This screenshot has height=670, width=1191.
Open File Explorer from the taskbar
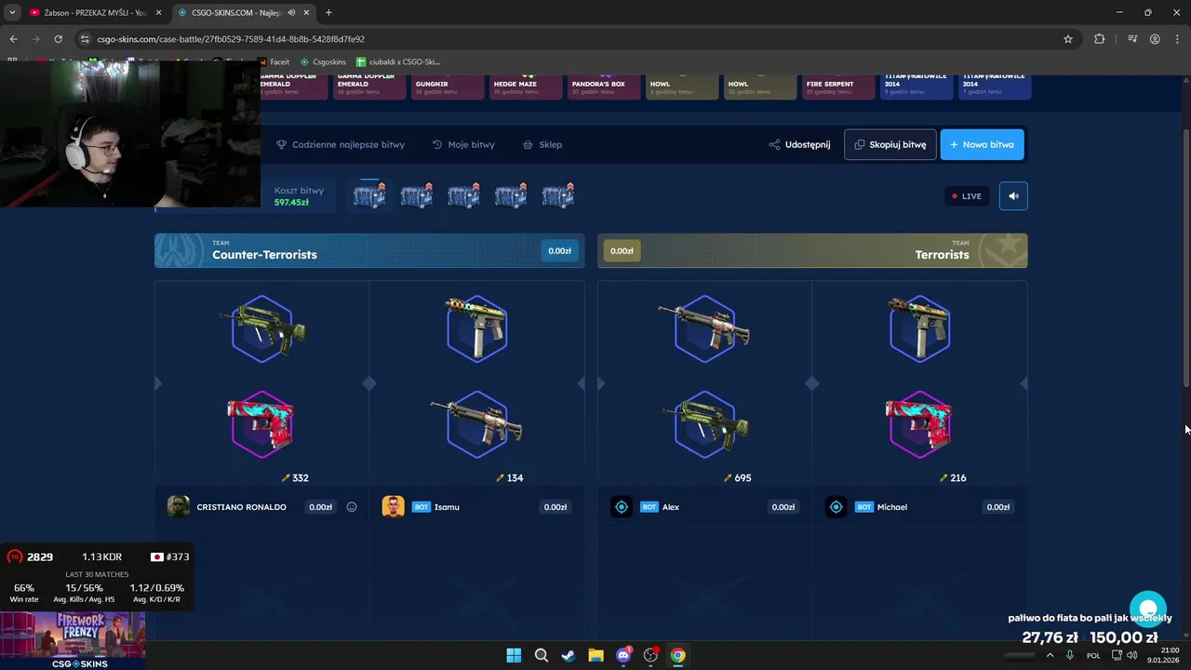595,655
